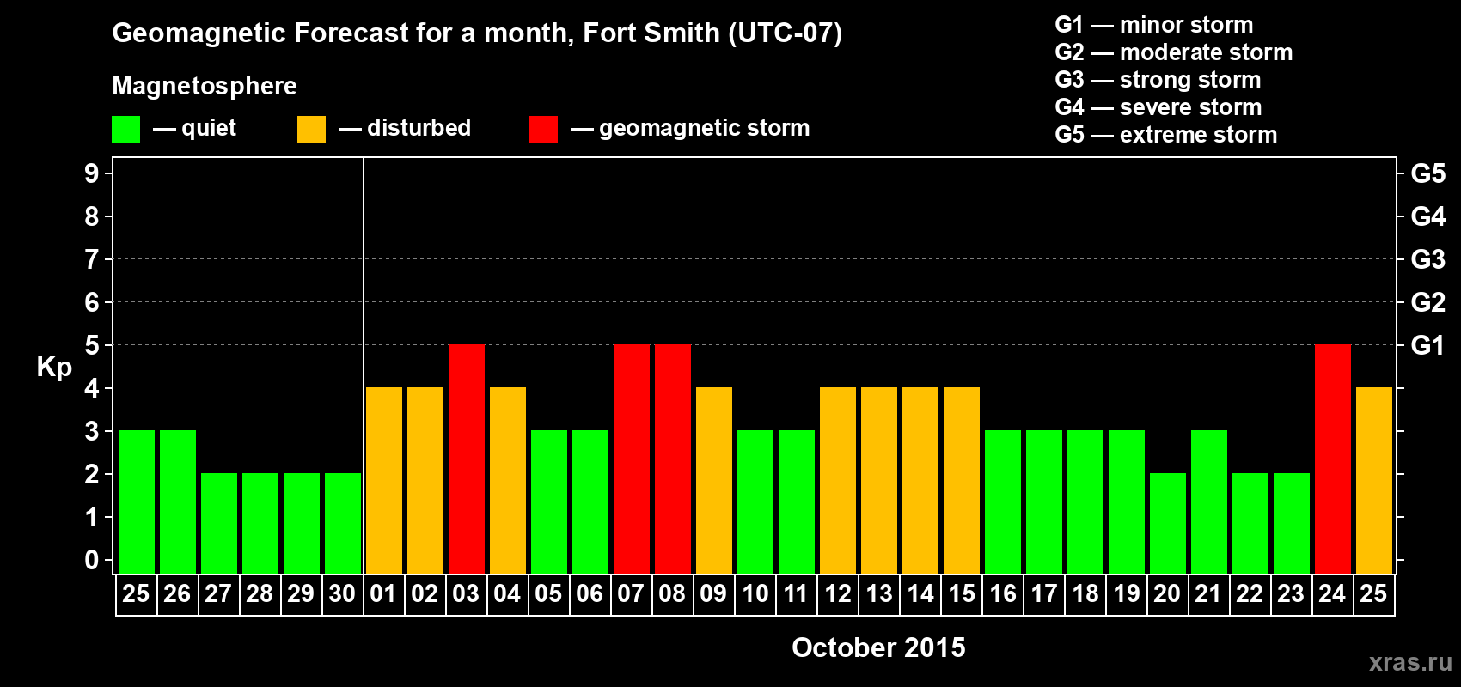
Task: Click the red storm bar above date 24
Action: point(1332,459)
